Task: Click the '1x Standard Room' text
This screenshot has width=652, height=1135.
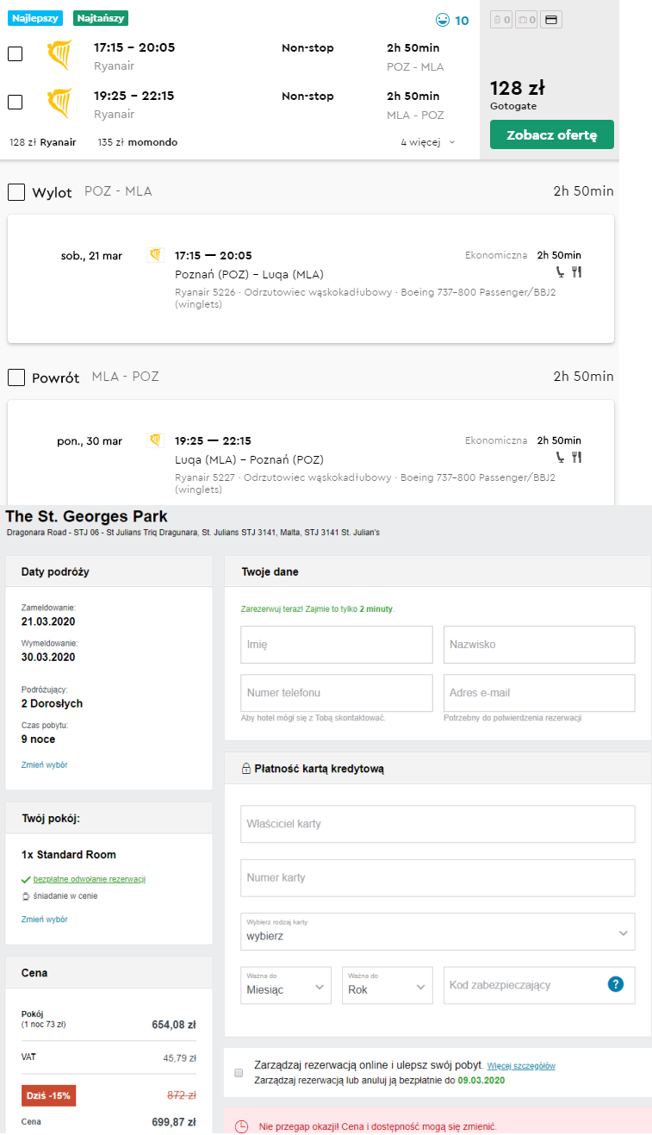Action: (x=69, y=855)
